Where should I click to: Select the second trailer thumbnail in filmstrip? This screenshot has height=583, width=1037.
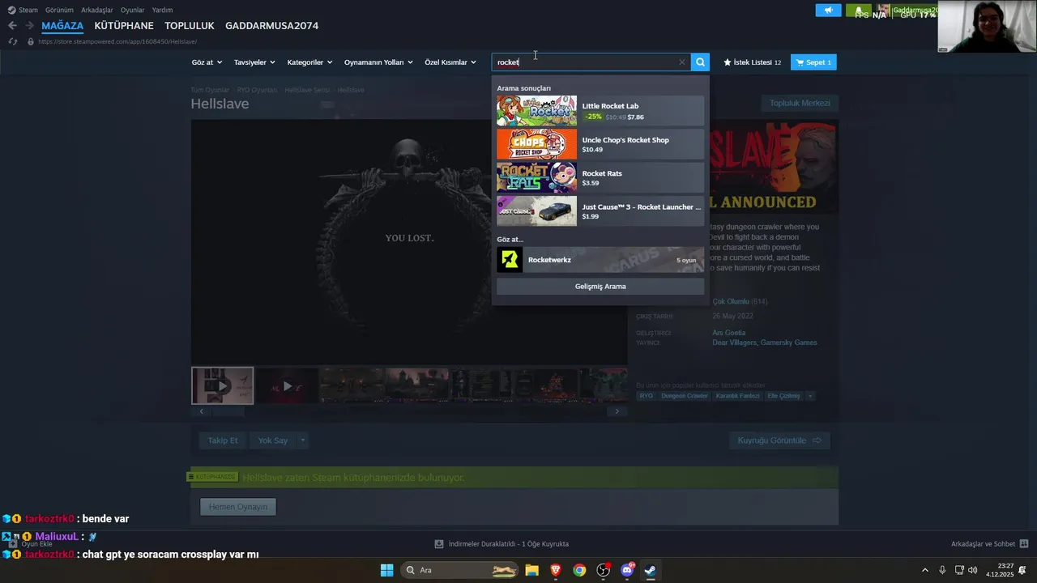click(x=288, y=385)
